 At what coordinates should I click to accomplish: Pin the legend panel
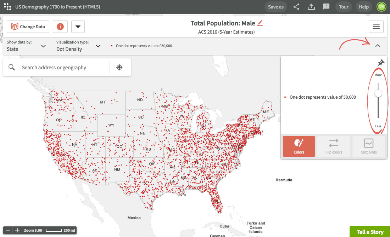(380, 63)
